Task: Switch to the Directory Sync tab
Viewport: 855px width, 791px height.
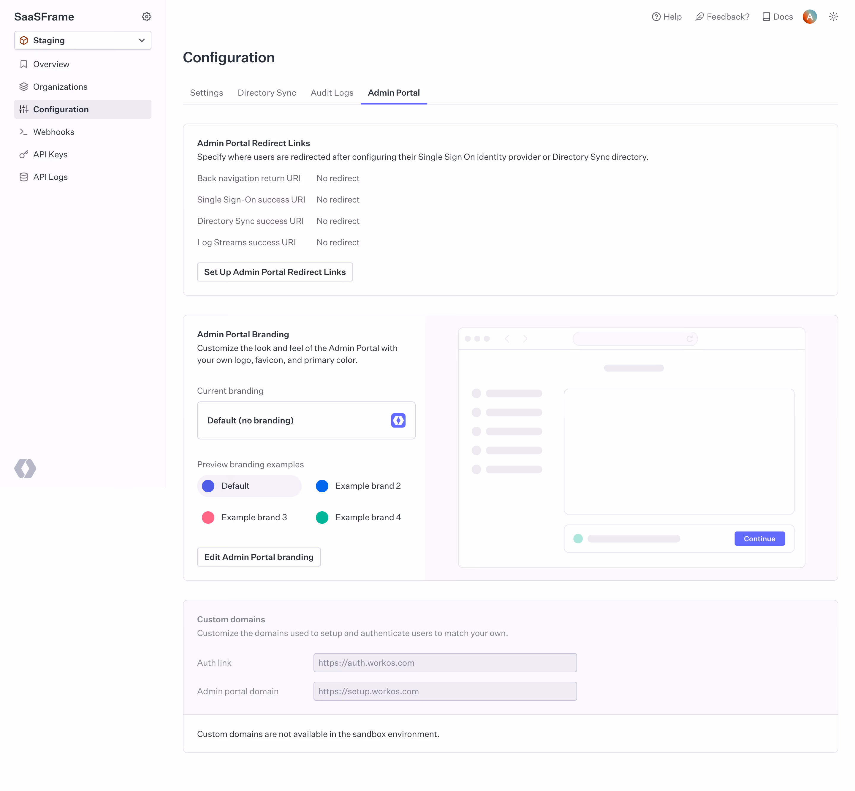Action: pos(267,93)
